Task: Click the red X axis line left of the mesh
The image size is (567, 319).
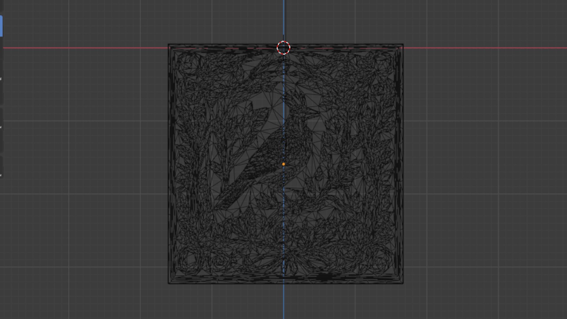Action: (x=89, y=48)
